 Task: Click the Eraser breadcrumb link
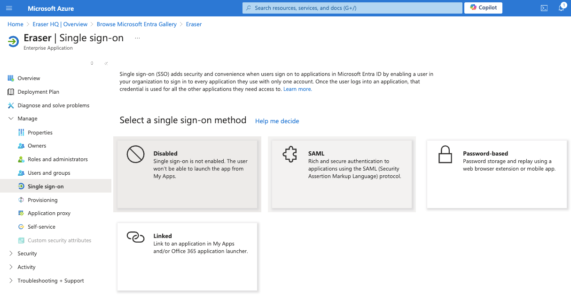194,24
